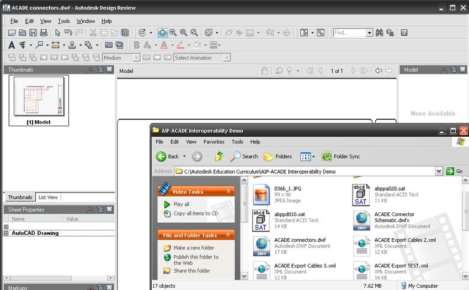Select the [1] Model sheet thumbnail

[39, 100]
